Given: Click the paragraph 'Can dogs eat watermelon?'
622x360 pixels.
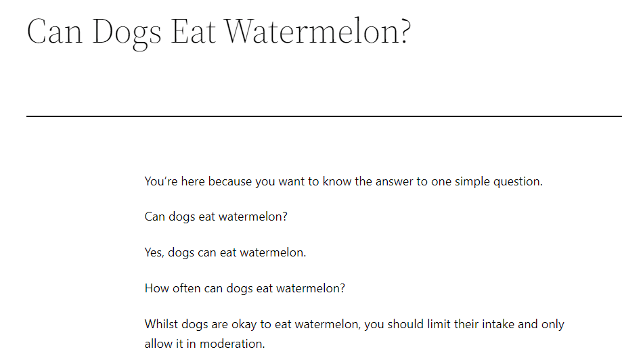Looking at the screenshot, I should click(216, 217).
